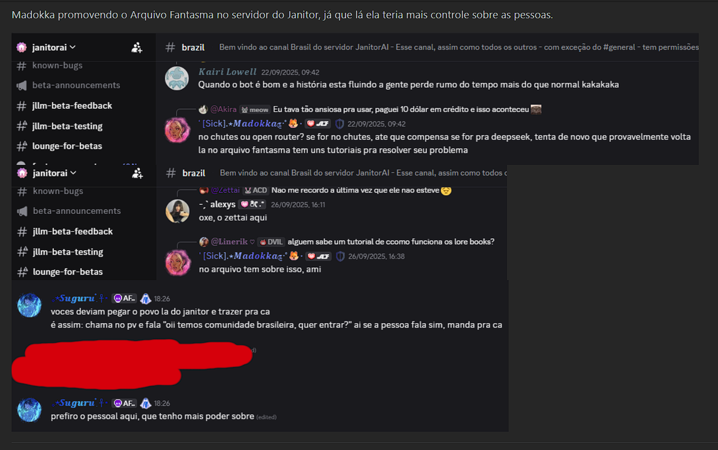
Task: Click Suguru's avatar in first 18:26 message
Action: click(x=29, y=305)
